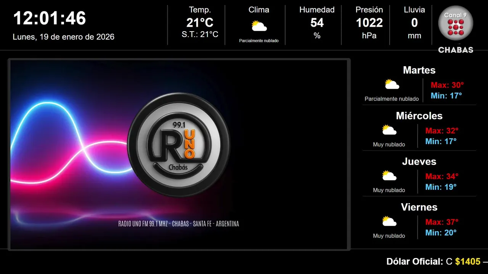This screenshot has height=274, width=488.
Task: Click the Lluvia header label
Action: pyautogui.click(x=414, y=10)
